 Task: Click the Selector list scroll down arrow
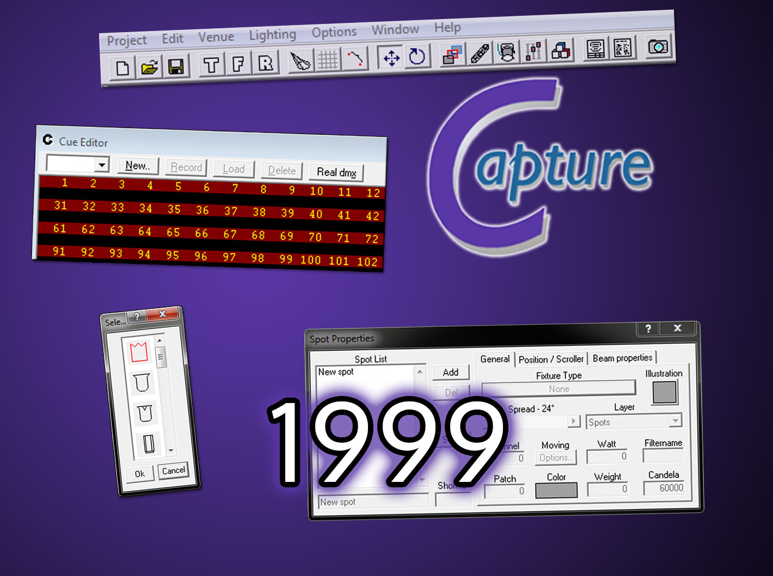(x=171, y=450)
